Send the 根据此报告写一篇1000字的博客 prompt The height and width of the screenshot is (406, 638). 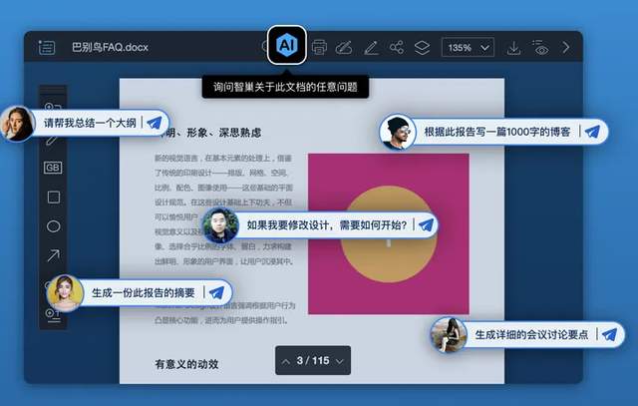[592, 132]
